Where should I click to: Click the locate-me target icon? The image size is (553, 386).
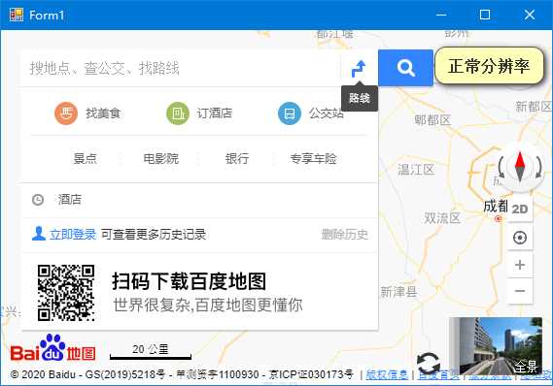(520, 238)
